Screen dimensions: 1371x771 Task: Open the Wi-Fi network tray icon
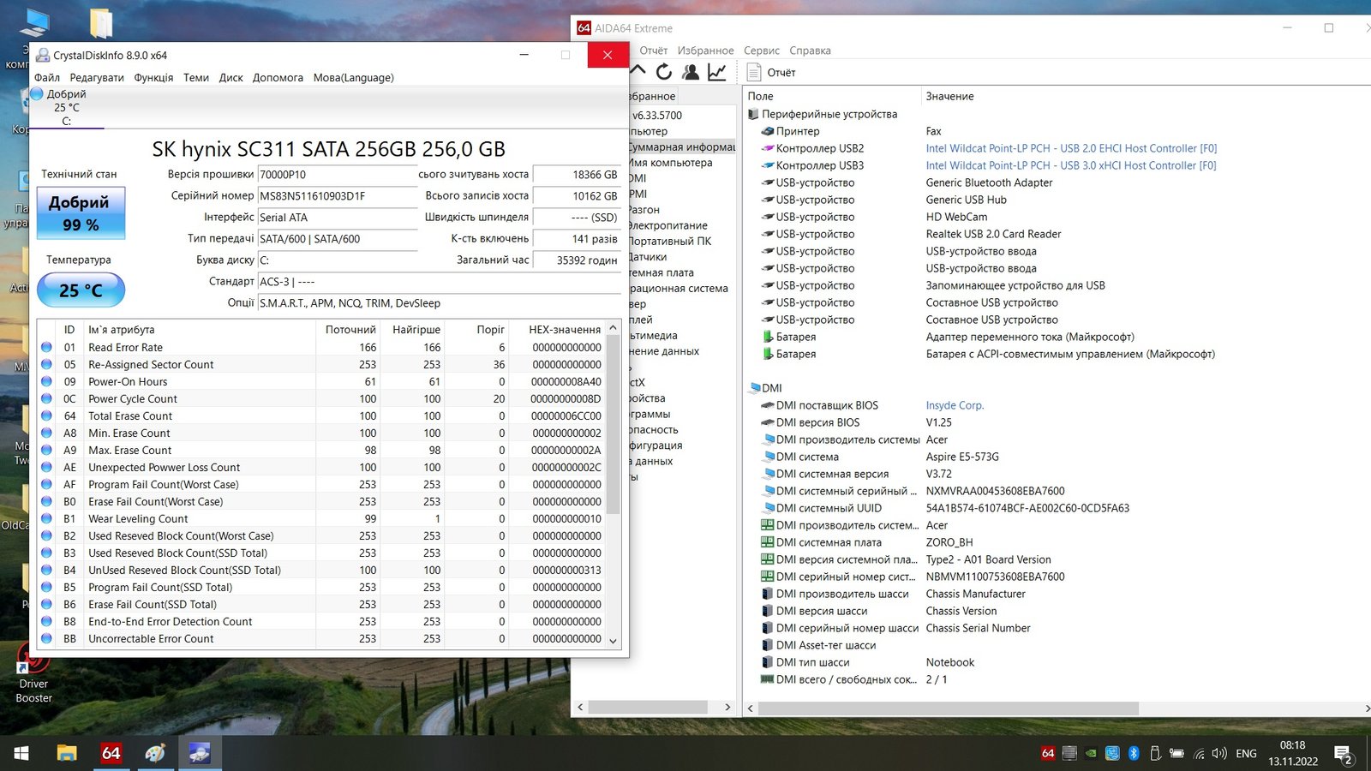1199,754
